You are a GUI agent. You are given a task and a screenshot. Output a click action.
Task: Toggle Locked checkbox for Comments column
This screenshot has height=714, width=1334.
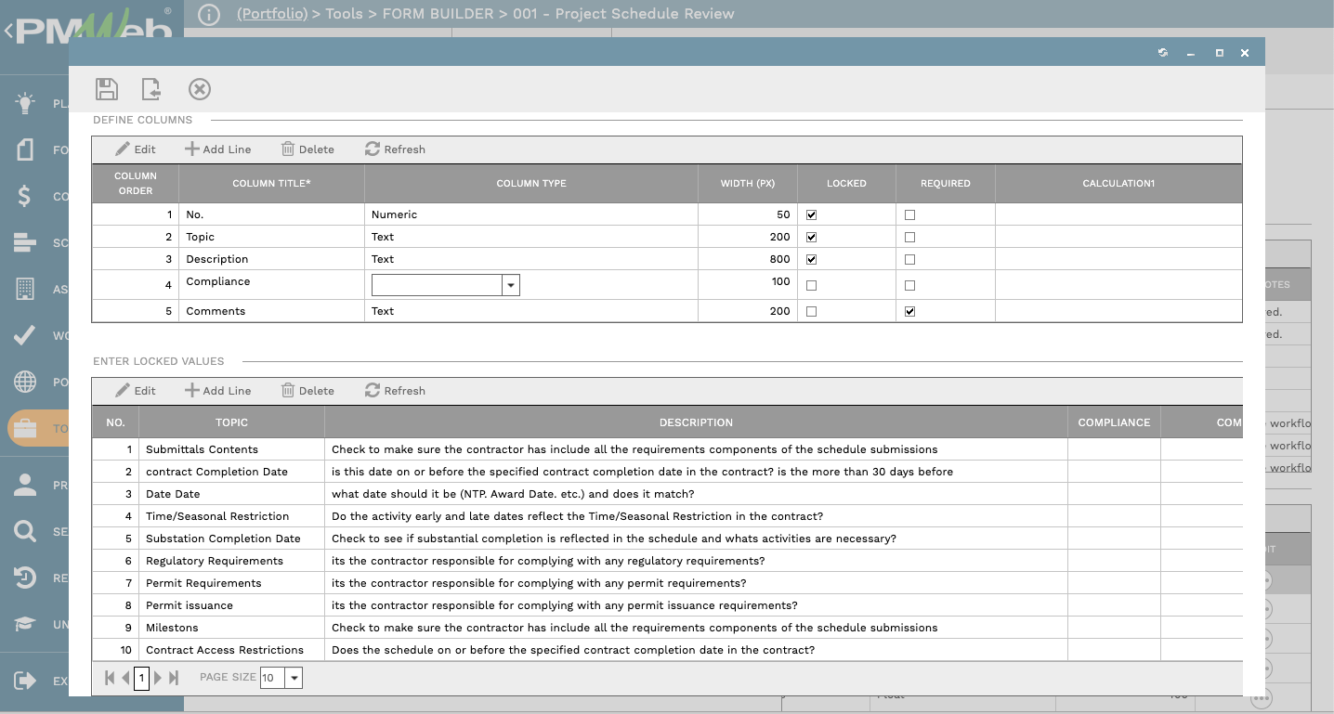point(812,311)
